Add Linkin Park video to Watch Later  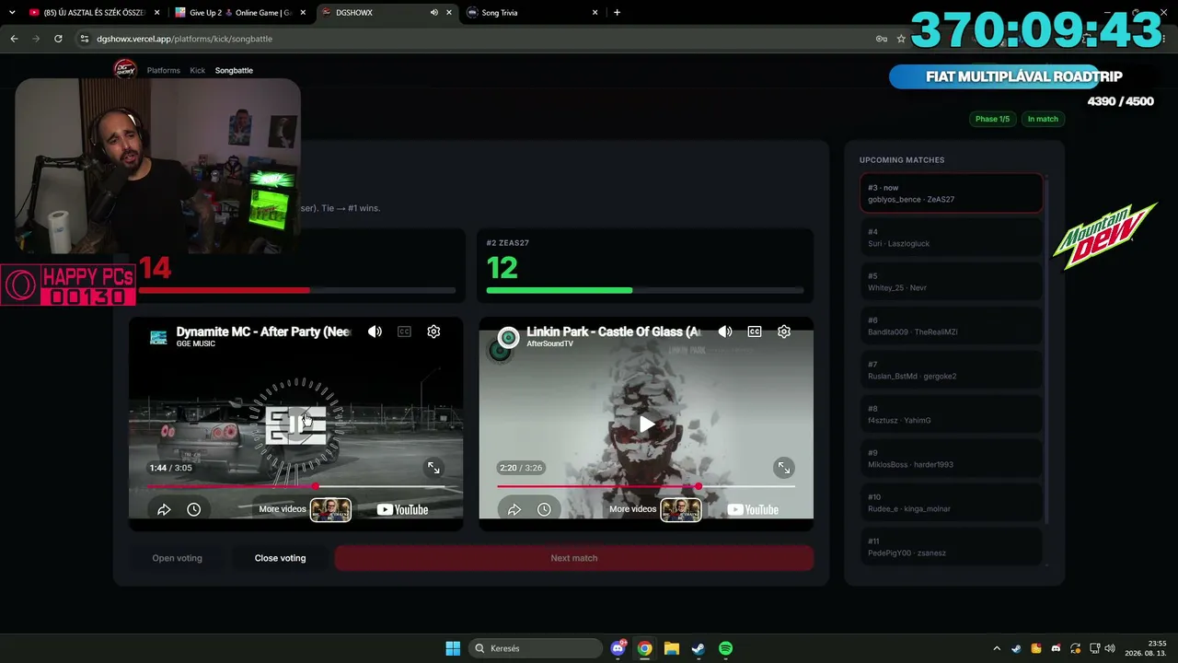click(x=544, y=509)
